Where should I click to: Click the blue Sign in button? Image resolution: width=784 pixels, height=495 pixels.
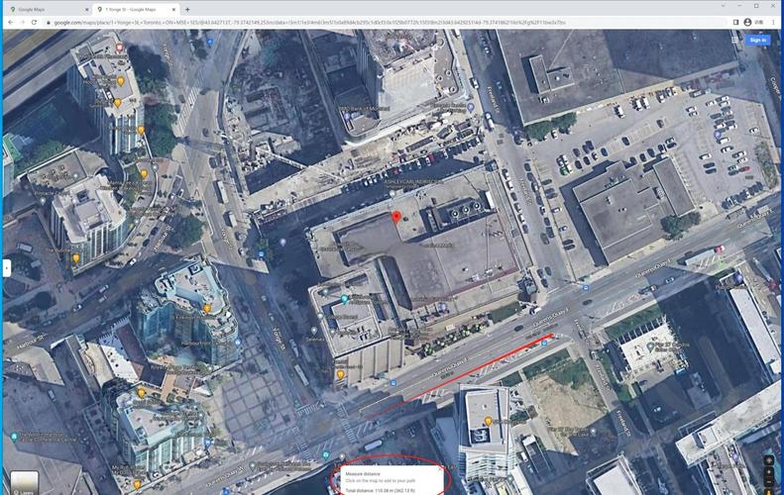(x=758, y=40)
